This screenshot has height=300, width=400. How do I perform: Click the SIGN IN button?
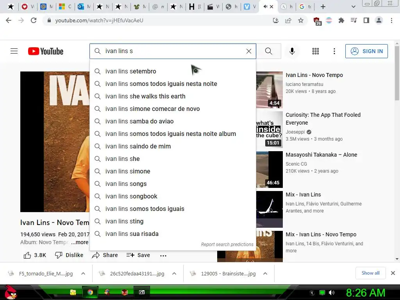tap(366, 51)
